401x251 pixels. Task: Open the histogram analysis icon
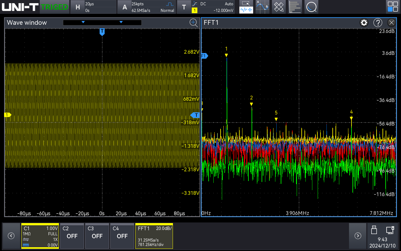[x=295, y=7]
